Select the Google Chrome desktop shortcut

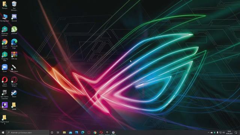(4, 44)
